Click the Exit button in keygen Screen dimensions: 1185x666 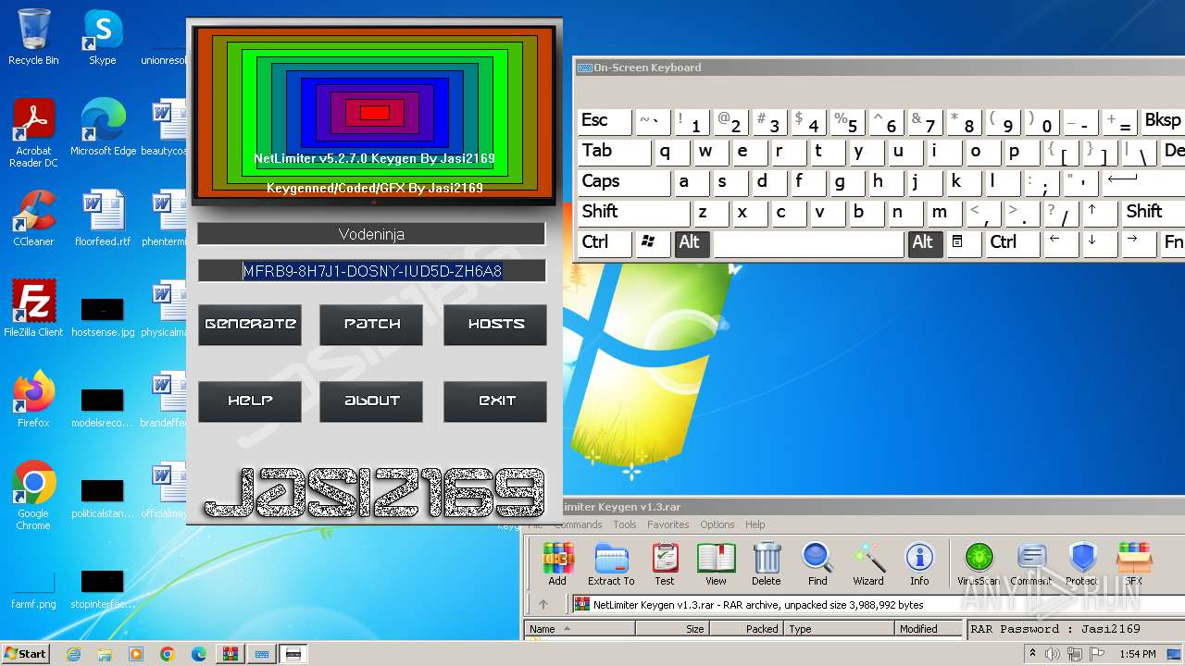click(495, 401)
